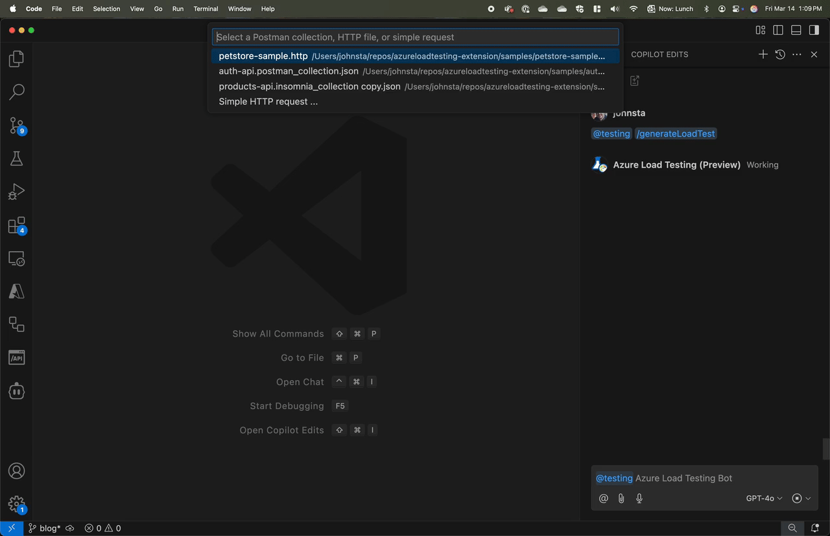This screenshot has height=536, width=830.
Task: Open the Wi-Fi menu bar icon
Action: point(634,9)
